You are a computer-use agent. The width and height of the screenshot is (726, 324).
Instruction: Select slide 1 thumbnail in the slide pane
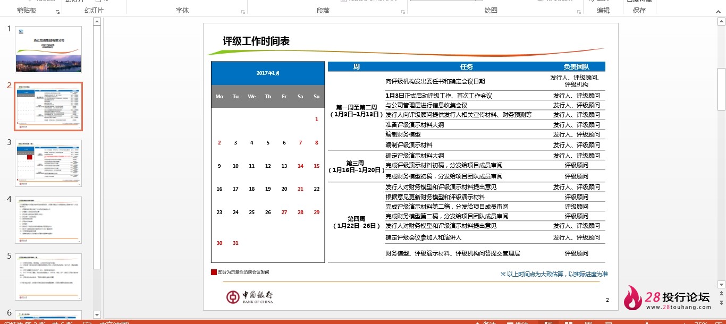pyautogui.click(x=48, y=49)
